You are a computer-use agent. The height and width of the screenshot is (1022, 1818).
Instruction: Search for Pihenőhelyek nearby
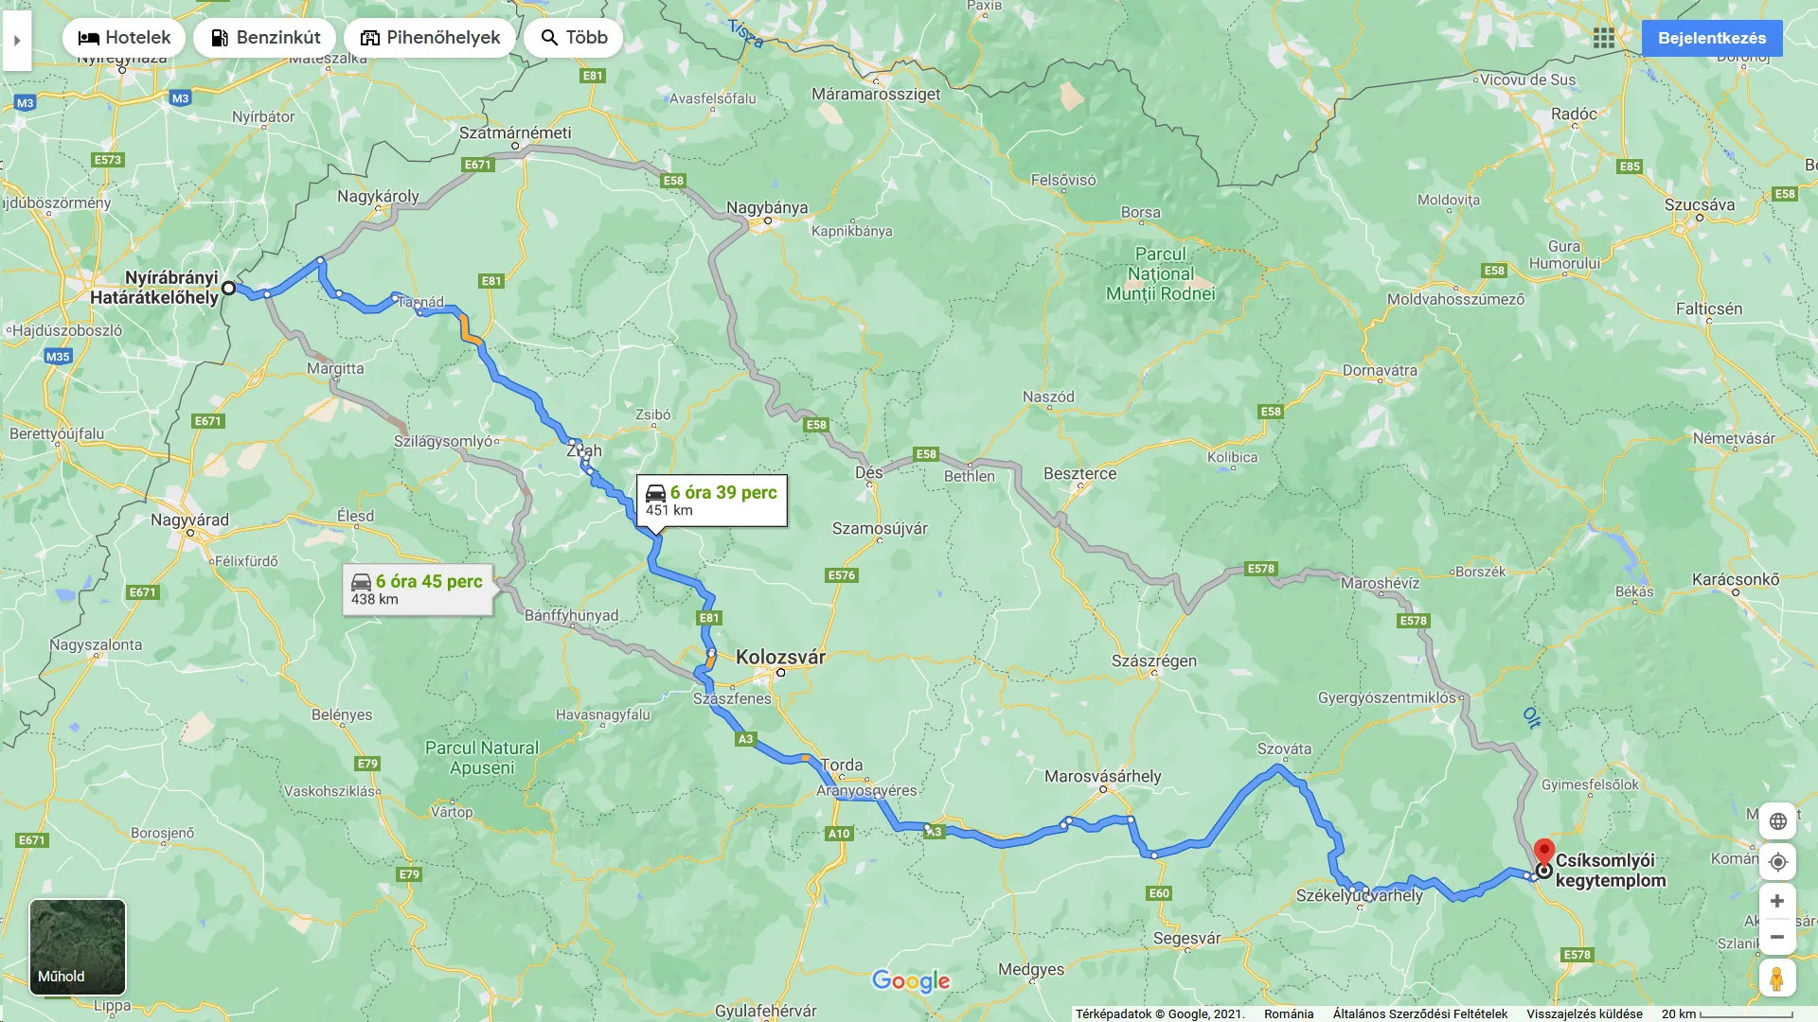point(430,38)
